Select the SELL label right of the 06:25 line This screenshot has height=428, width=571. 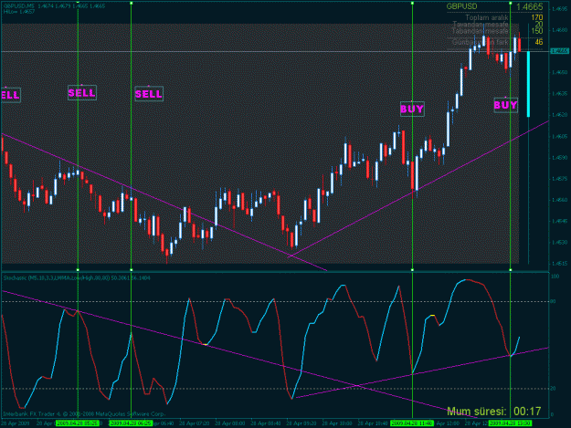click(149, 94)
